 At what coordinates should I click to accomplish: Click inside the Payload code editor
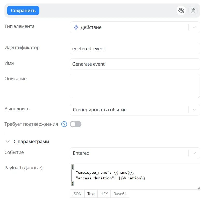[135, 176]
